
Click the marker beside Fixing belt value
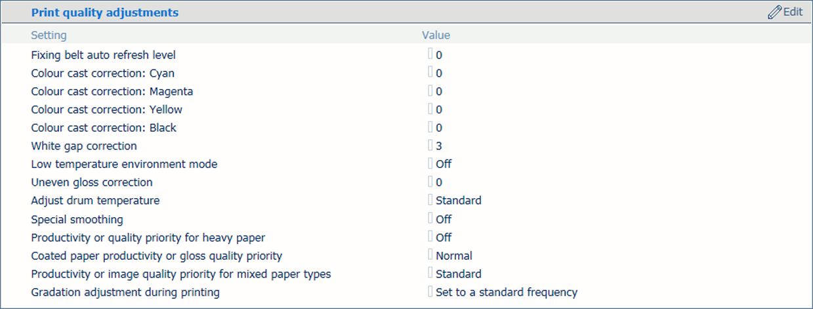click(430, 54)
